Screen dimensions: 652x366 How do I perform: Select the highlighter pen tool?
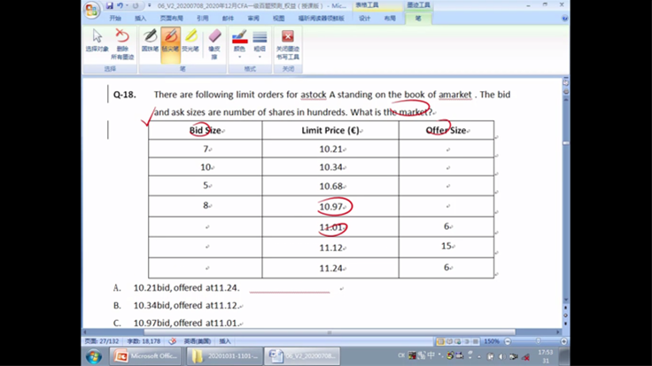coord(190,42)
